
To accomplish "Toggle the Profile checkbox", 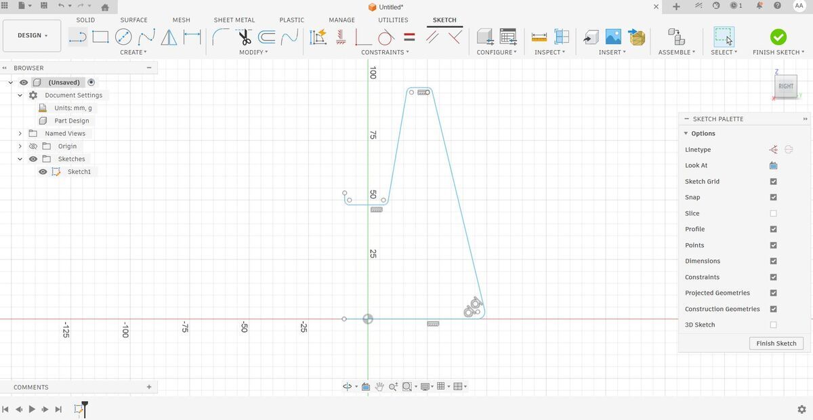I will coord(773,229).
